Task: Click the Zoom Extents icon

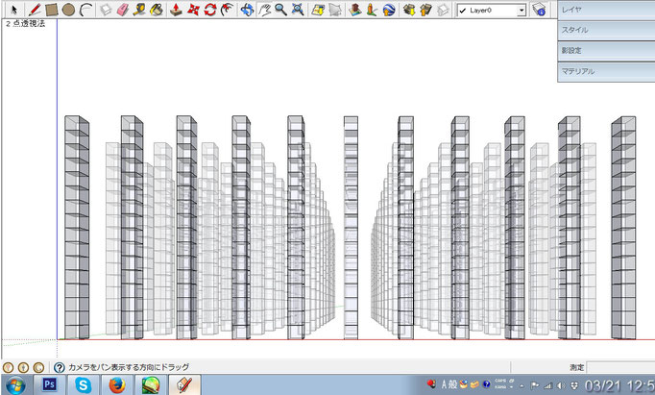Action: coord(298,10)
